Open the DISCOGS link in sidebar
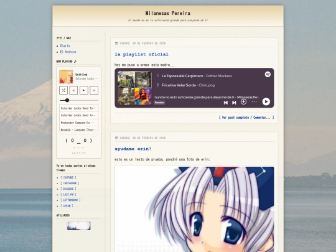The image size is (336, 252). pos(68,189)
